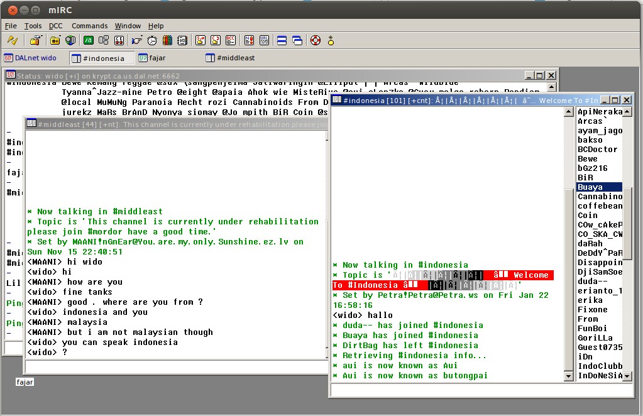Click the #middleast window title bar icon
This screenshot has height=416, width=643.
tap(31, 123)
